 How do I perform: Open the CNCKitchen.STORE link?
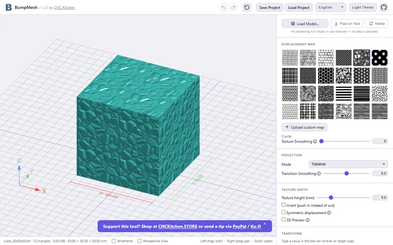tap(178, 227)
